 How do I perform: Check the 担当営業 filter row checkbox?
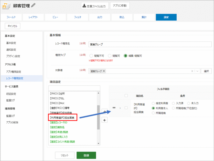(x=126, y=108)
